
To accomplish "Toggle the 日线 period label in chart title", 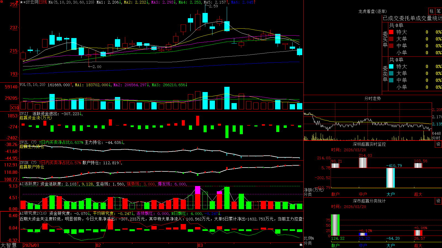I will pyautogui.click(x=43, y=2).
